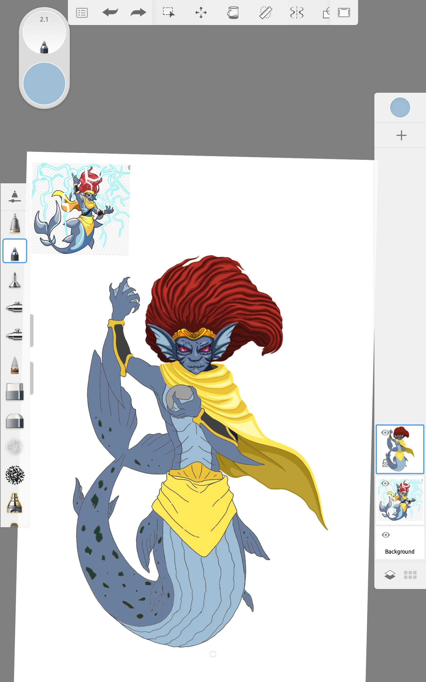Open brush settings at top of brush palette
The height and width of the screenshot is (682, 426).
pyautogui.click(x=15, y=196)
